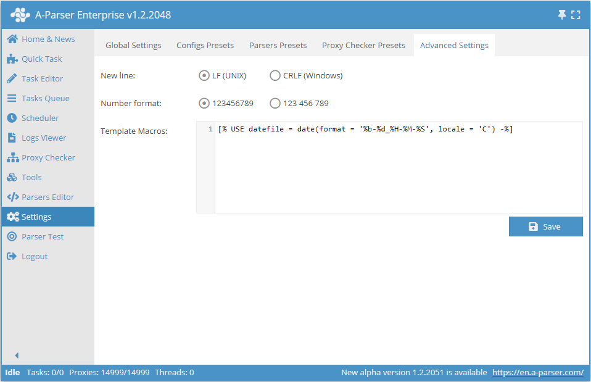
Task: Collapse the sidebar with the arrow
Action: point(16,355)
